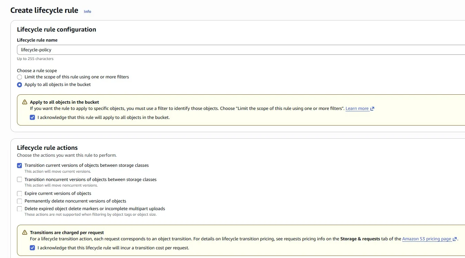This screenshot has height=258, width=465.
Task: Check Expire current versions of objects
Action: (20, 193)
